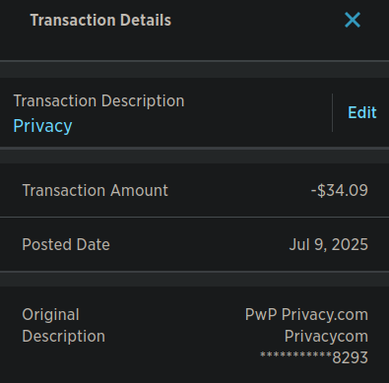This screenshot has height=383, width=389.
Task: Select the divider line above Posted Date
Action: point(194,217)
